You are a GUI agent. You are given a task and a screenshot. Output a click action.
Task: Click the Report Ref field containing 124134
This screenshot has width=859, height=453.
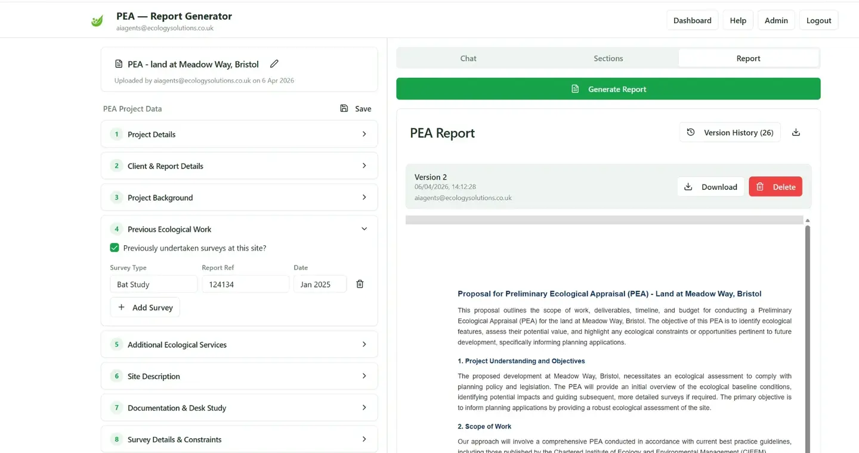[246, 284]
